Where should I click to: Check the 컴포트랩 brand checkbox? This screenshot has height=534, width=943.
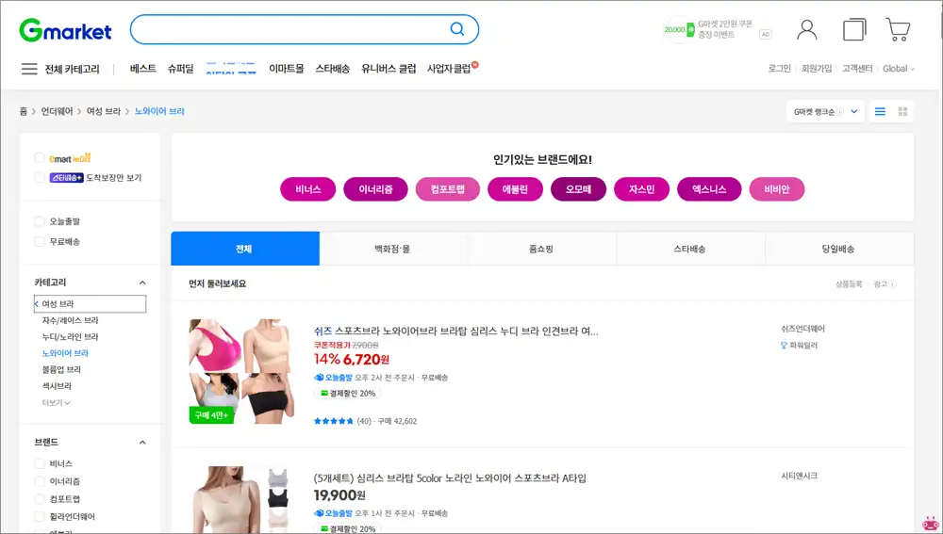pos(40,499)
